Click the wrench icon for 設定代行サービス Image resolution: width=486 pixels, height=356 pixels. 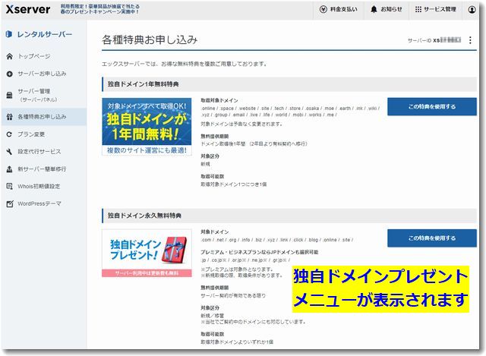pyautogui.click(x=9, y=152)
